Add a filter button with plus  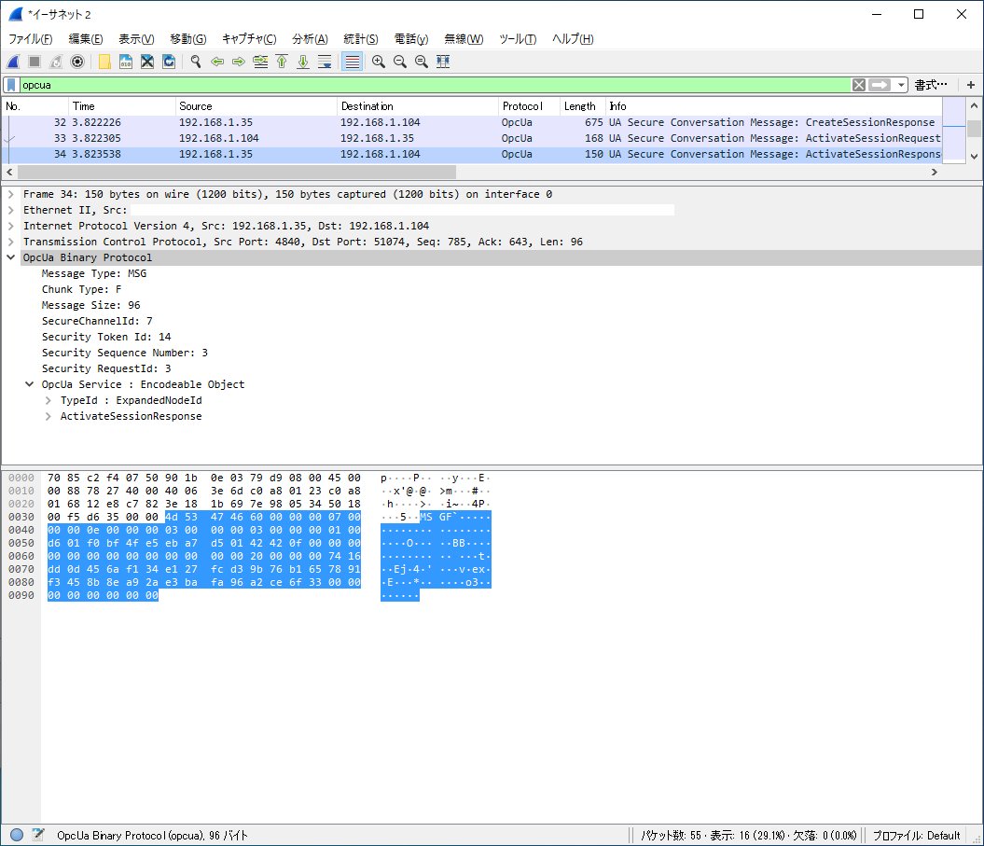[970, 85]
